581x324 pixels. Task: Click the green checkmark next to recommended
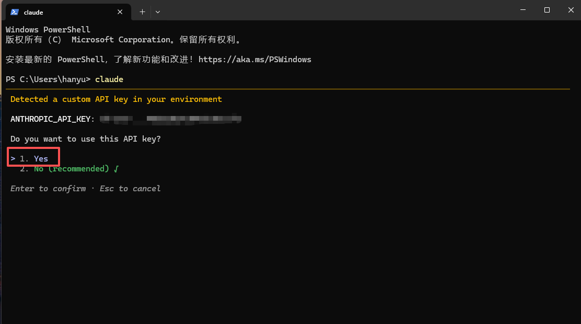[116, 169]
